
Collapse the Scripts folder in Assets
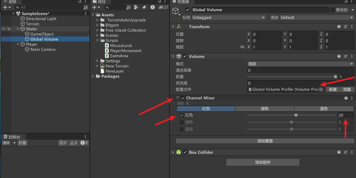98,41
